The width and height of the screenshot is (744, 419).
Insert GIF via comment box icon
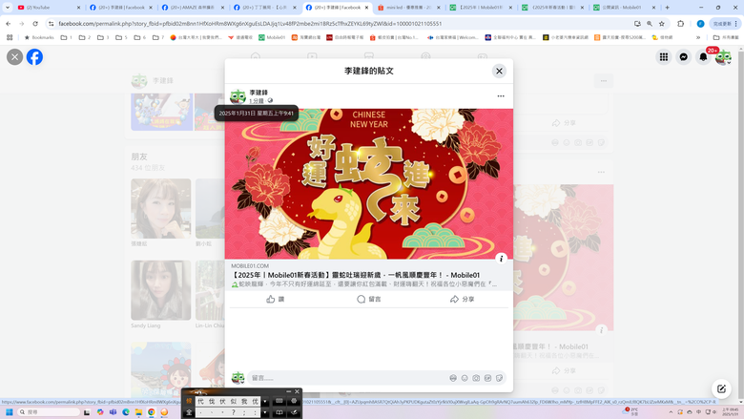point(487,378)
